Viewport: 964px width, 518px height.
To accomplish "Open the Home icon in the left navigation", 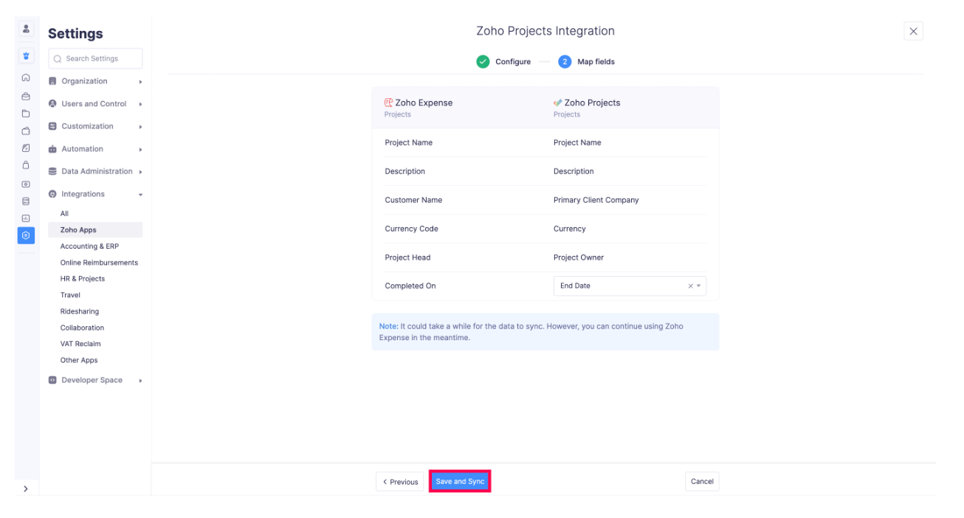I will 27,77.
